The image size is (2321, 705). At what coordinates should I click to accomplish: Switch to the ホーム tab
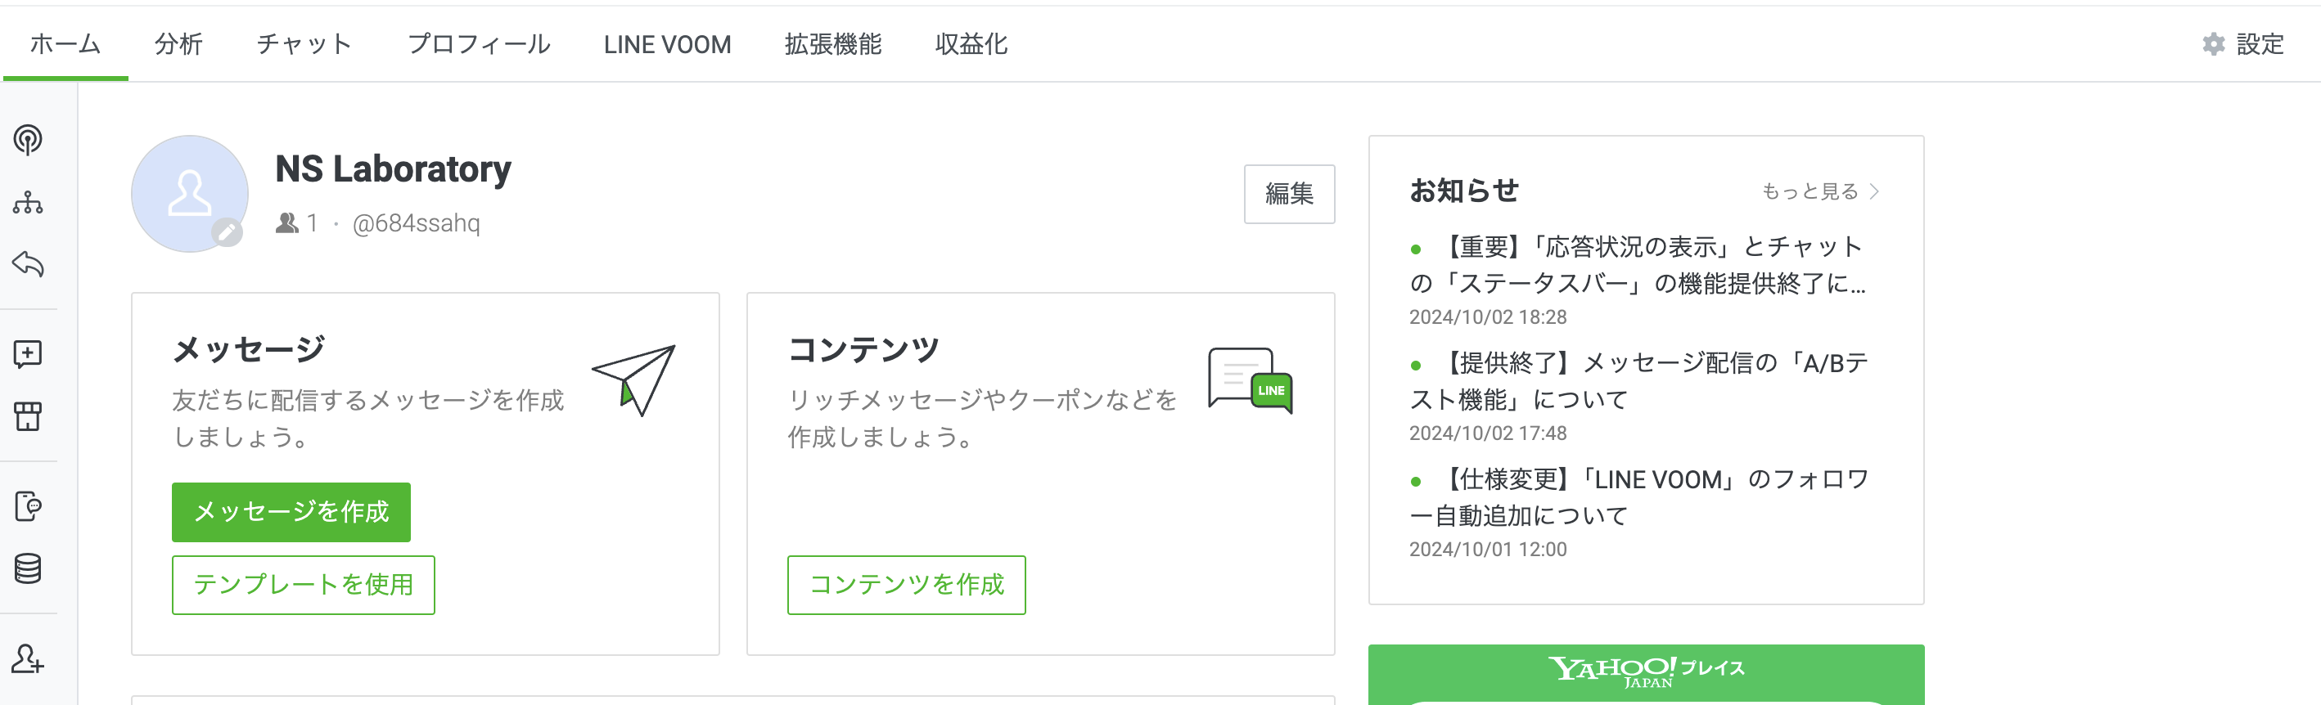tap(65, 44)
